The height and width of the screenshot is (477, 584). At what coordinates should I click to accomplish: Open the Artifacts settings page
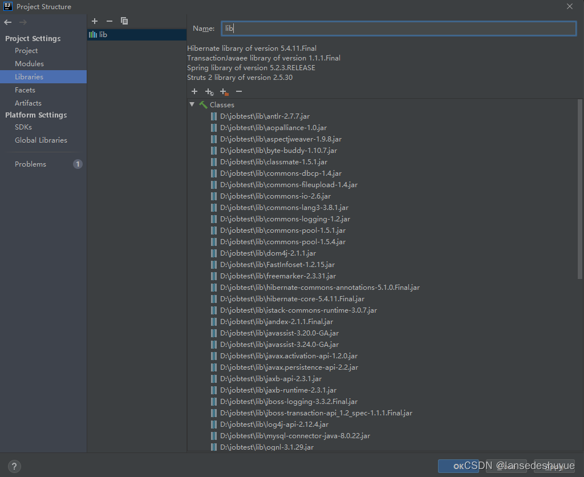click(28, 103)
